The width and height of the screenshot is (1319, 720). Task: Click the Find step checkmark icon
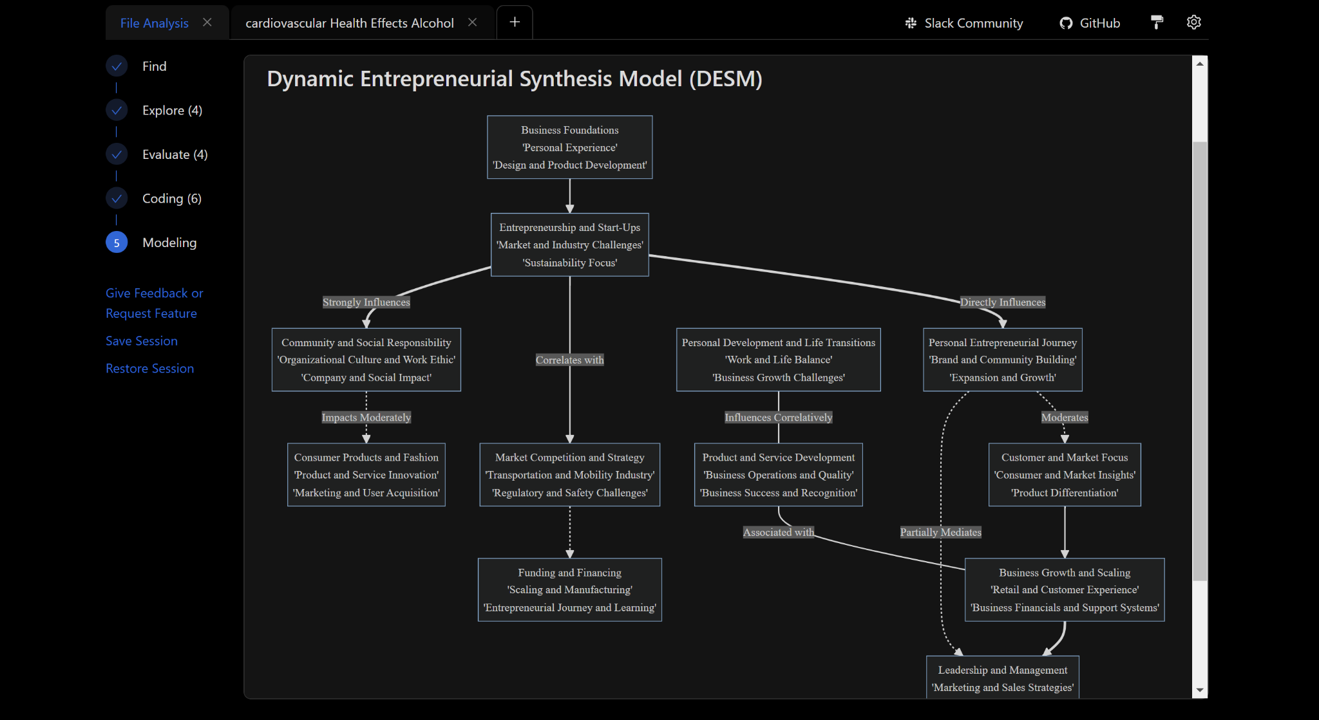117,66
